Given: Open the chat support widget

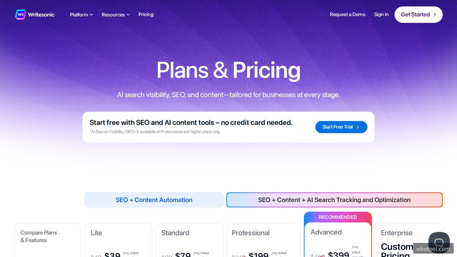Looking at the screenshot, I should coord(439,242).
